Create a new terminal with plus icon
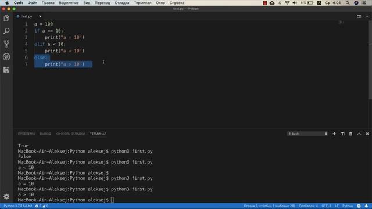Image resolution: width=372 pixels, height=209 pixels. pos(334,134)
